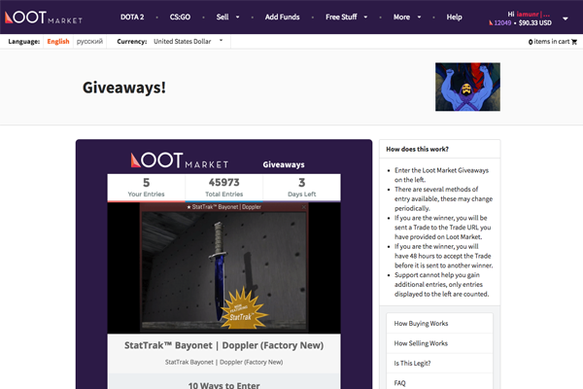This screenshot has width=583, height=389.
Task: Go to the CS:GO section
Action: pyautogui.click(x=180, y=18)
